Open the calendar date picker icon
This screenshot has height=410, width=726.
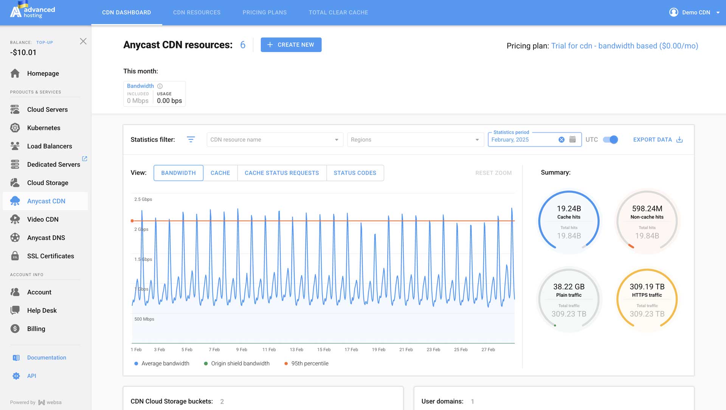point(572,140)
